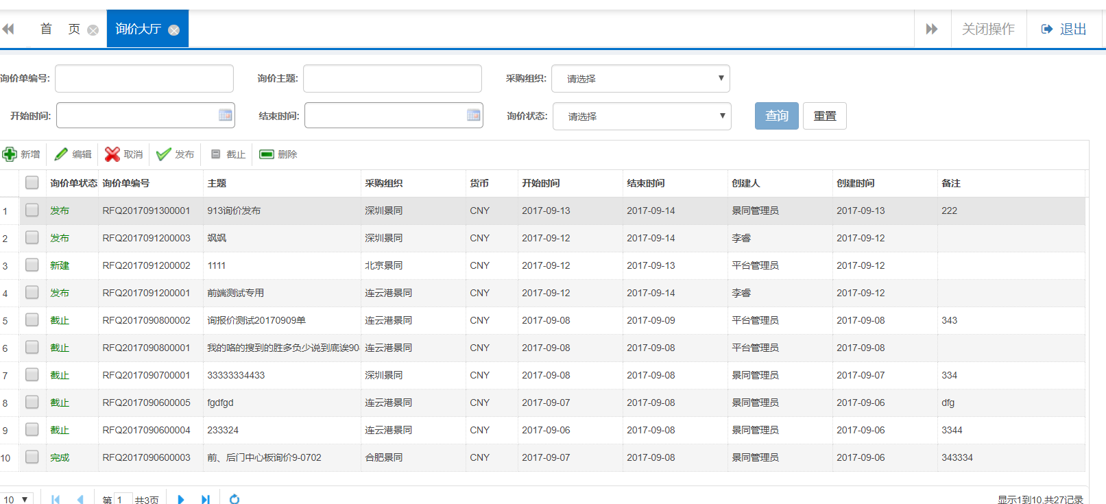The width and height of the screenshot is (1106, 504).
Task: Switch to the 首页 tab
Action: tap(60, 29)
